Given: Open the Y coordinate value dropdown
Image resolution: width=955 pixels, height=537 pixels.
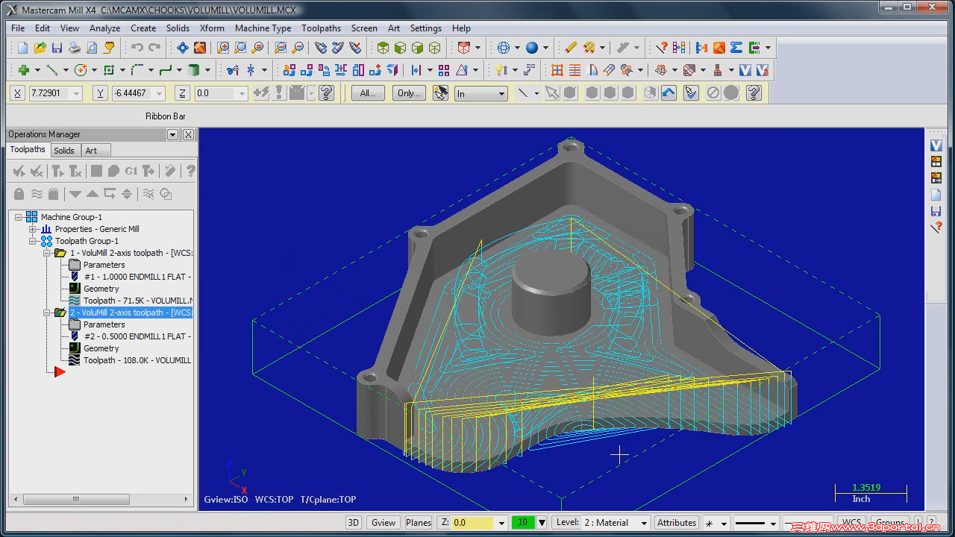Looking at the screenshot, I should [x=159, y=93].
